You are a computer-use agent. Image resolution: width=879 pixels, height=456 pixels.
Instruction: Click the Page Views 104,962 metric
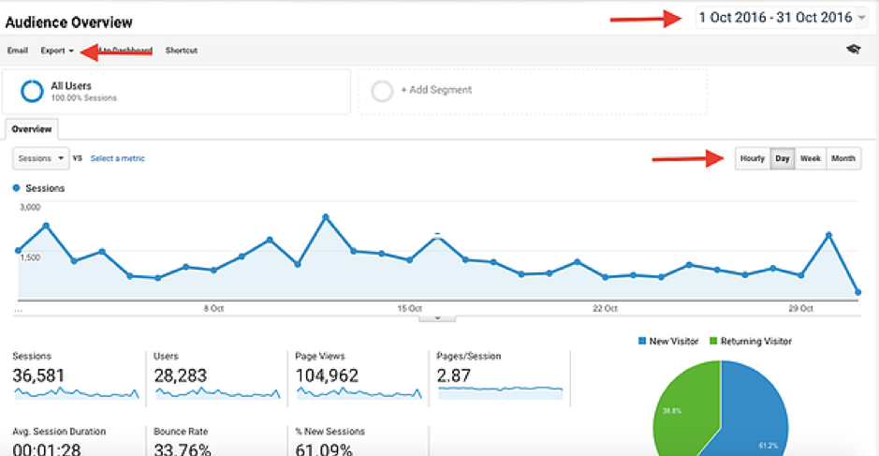[x=327, y=375]
